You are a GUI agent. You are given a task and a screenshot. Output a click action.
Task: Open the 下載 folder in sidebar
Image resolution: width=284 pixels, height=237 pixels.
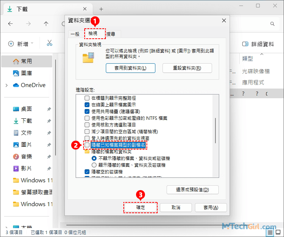click(x=26, y=121)
